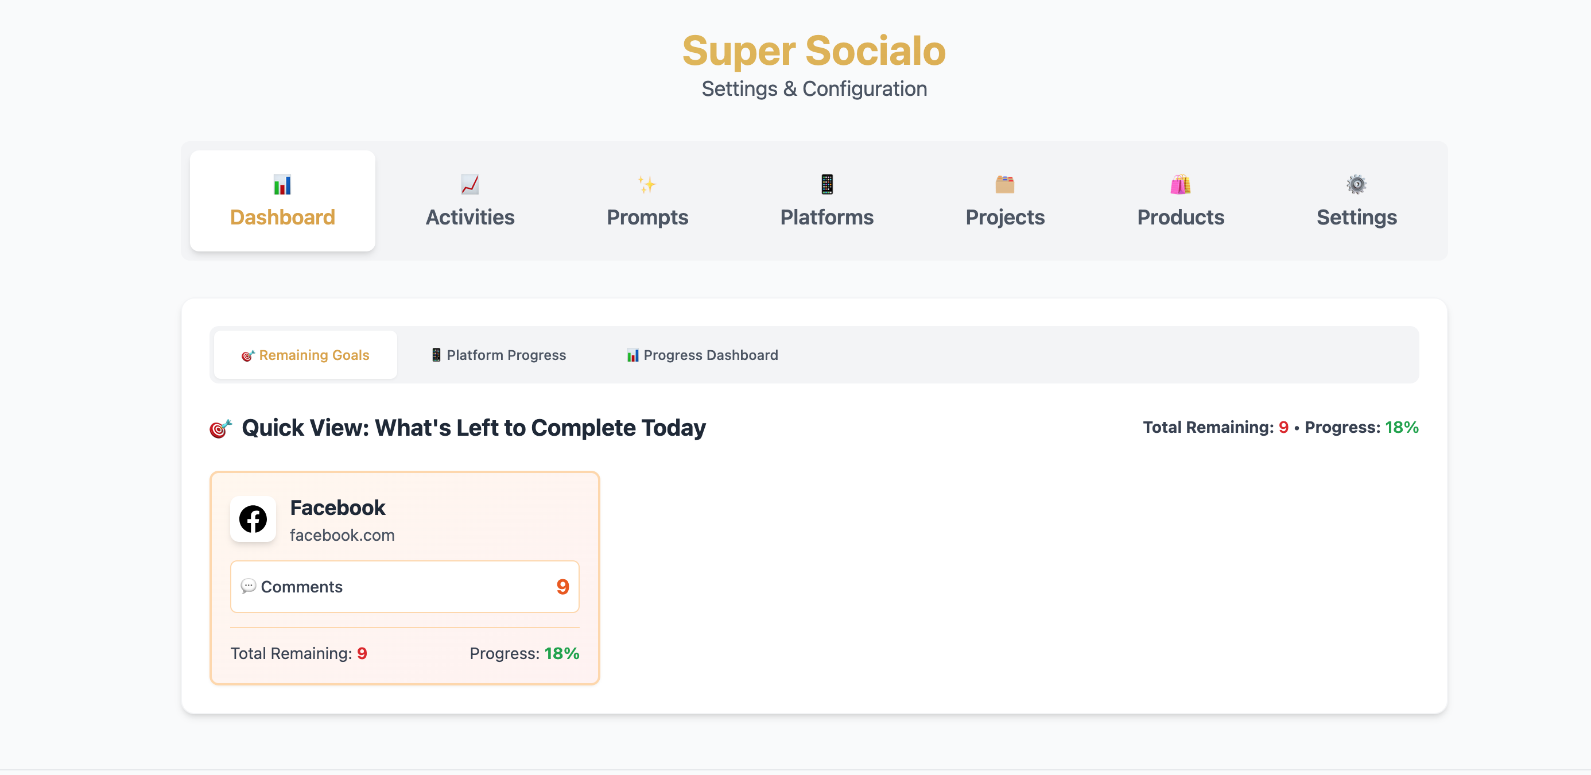Switch to the Platform Progress tab
This screenshot has height=775, width=1591.
(x=498, y=355)
